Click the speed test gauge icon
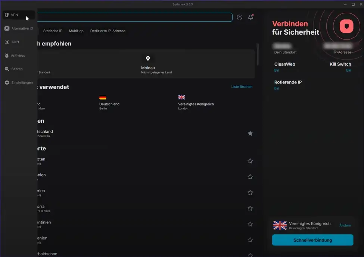The image size is (364, 257). (240, 17)
